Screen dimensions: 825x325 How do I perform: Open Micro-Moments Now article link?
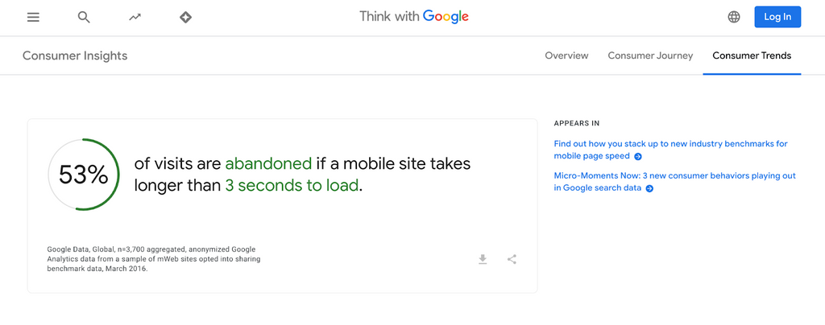pyautogui.click(x=674, y=182)
